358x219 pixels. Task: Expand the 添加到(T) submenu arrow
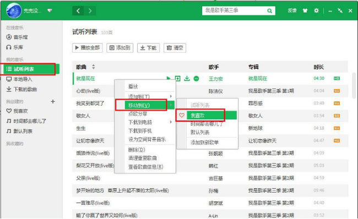[x=171, y=96]
